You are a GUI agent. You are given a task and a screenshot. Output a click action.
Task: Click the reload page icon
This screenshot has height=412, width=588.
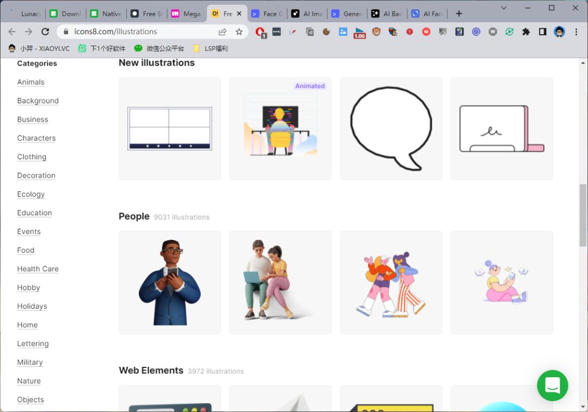point(45,32)
